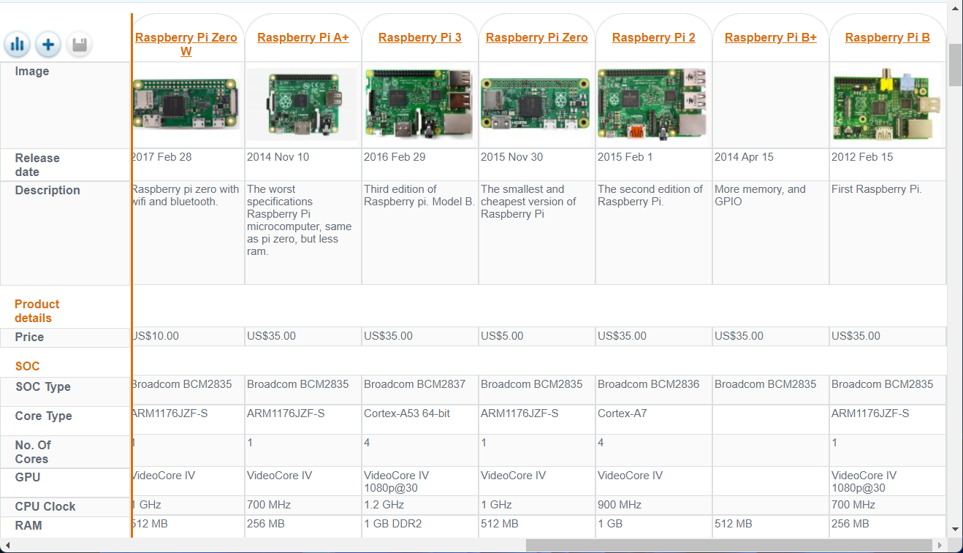The image size is (963, 553).
Task: Open the Raspberry Pi B+ product link
Action: pyautogui.click(x=770, y=37)
